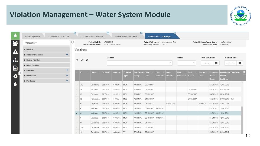Open the settings gear sidebar icon
260x146 pixels.
click(15, 76)
